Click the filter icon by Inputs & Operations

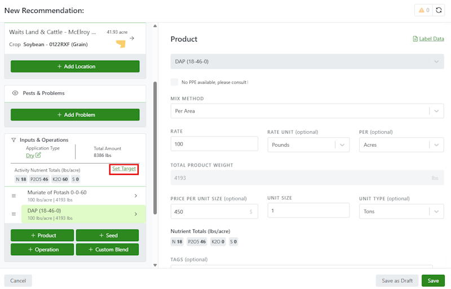coord(14,140)
